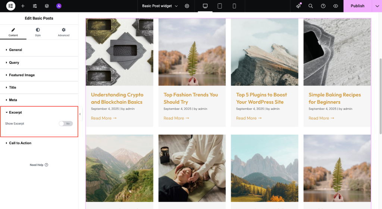Open the Structure layers icon

[47, 6]
